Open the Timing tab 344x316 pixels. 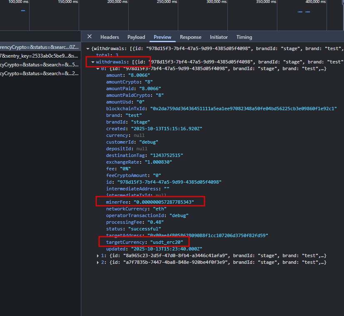click(x=244, y=37)
